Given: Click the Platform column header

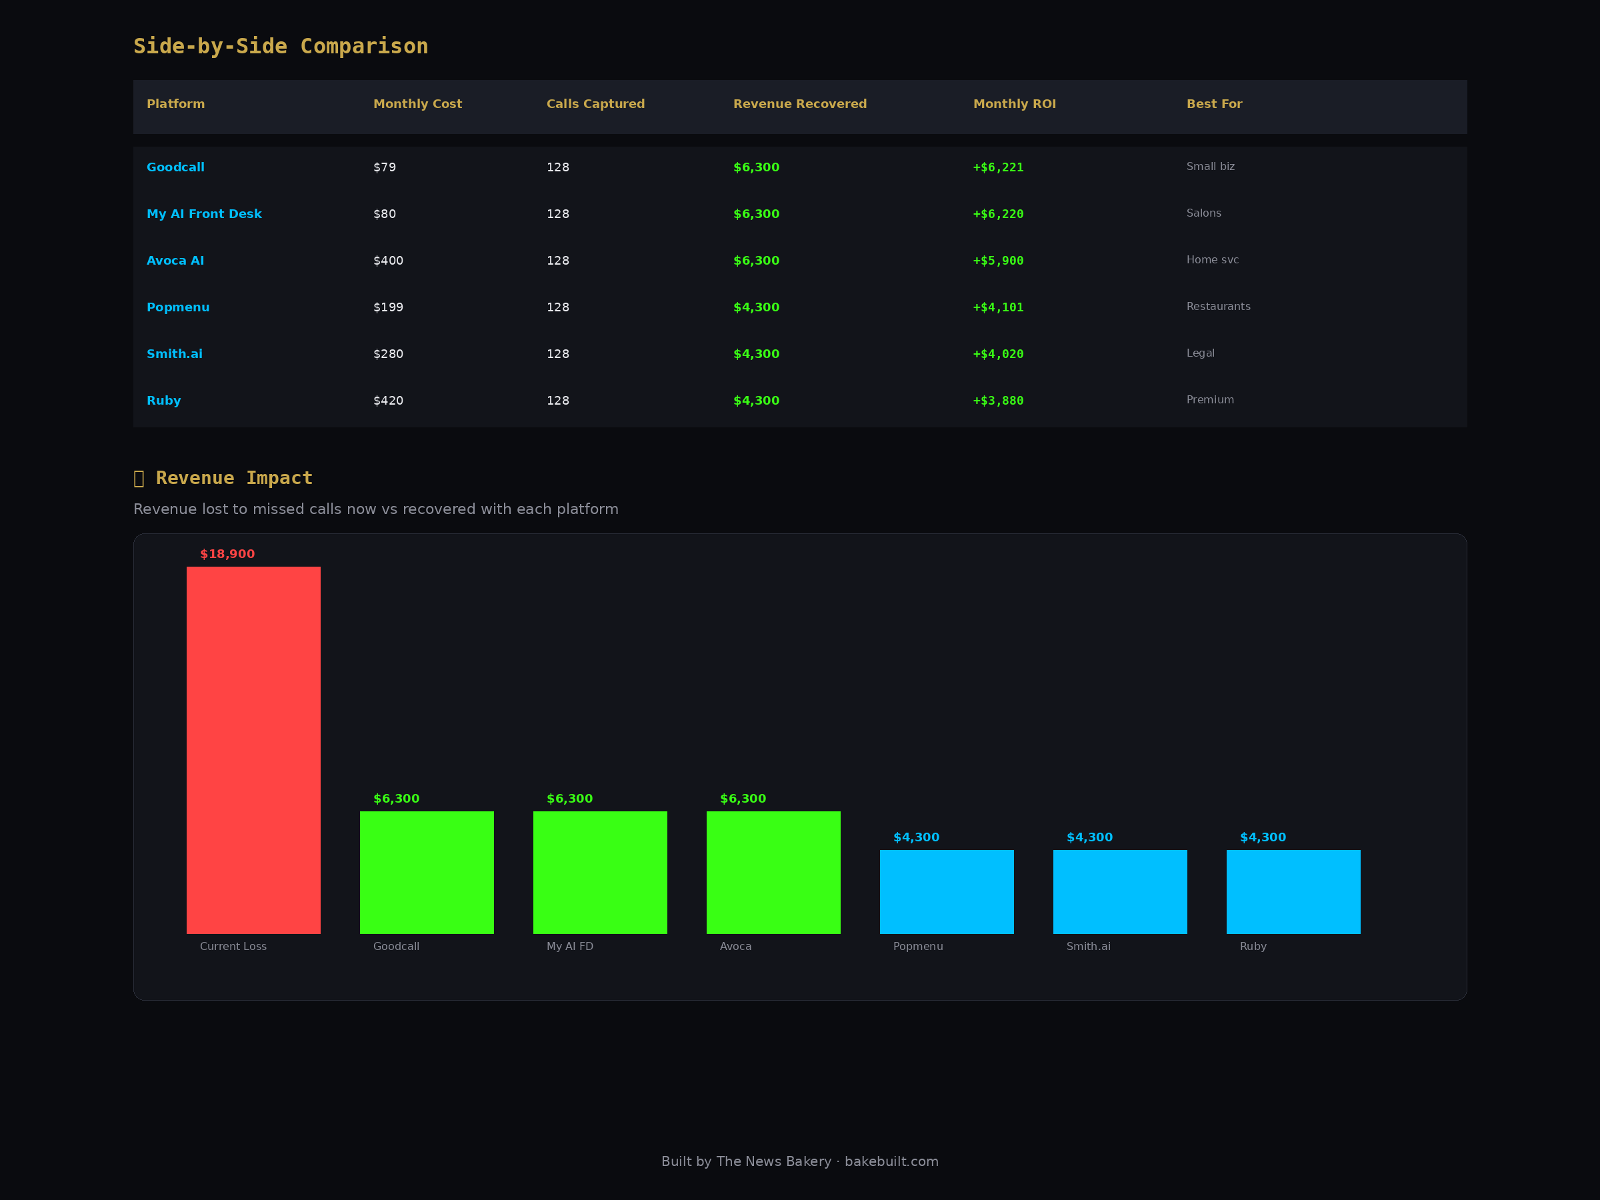Looking at the screenshot, I should point(176,104).
